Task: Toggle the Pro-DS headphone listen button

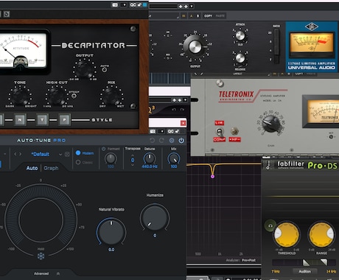Action: point(270,225)
